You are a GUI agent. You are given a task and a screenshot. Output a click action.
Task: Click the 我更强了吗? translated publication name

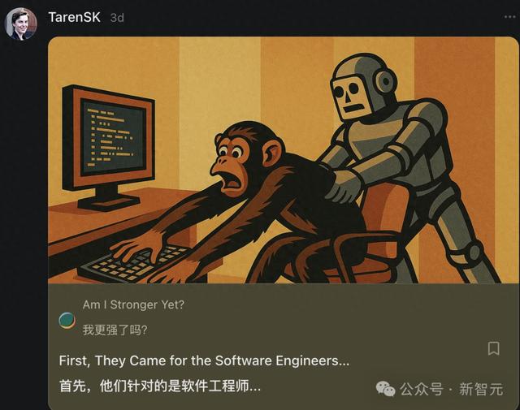coord(115,330)
